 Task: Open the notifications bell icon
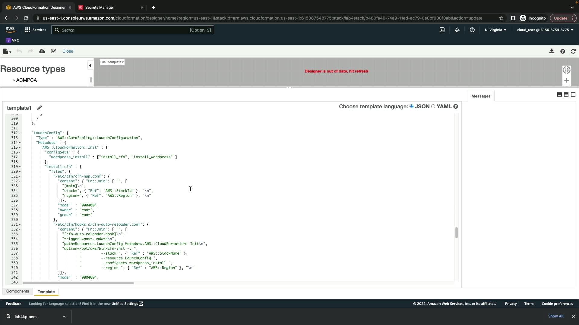[457, 30]
